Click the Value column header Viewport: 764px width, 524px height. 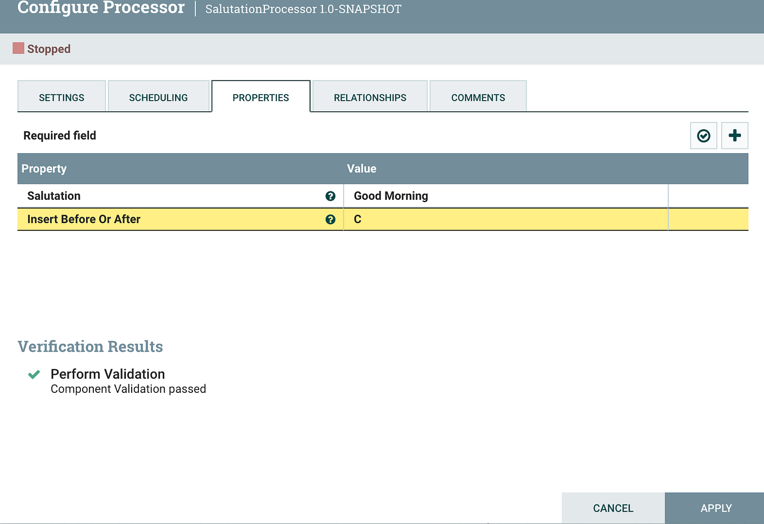pyautogui.click(x=362, y=168)
